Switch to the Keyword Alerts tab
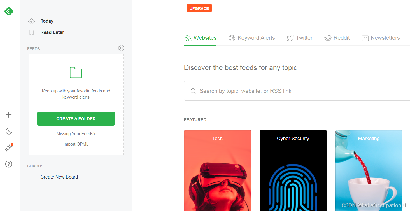This screenshot has width=410, height=211. point(252,38)
